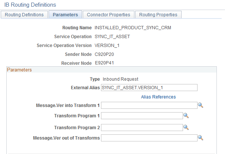The image size is (225, 154).
Task: Open the Connector Properties tab
Action: click(x=108, y=15)
